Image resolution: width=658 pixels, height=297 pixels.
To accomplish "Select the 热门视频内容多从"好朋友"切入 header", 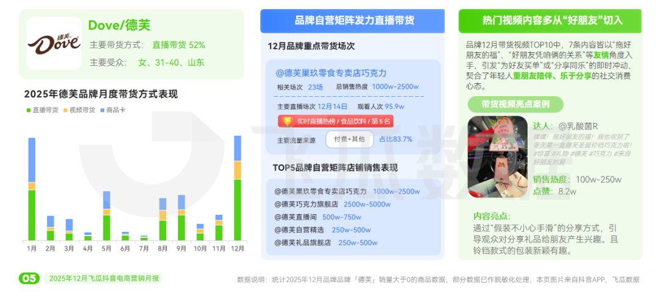I will (x=550, y=21).
